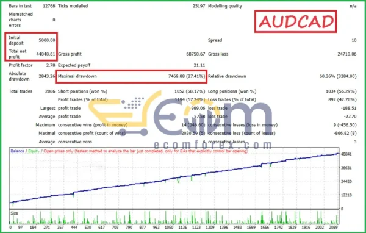Select the value 60.36% (3284.00)

[338, 76]
